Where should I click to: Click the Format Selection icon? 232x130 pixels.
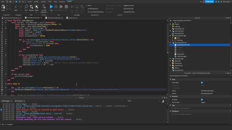(x=44, y=7)
